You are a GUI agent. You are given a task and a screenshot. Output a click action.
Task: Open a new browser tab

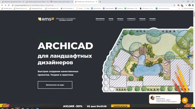point(100,2)
